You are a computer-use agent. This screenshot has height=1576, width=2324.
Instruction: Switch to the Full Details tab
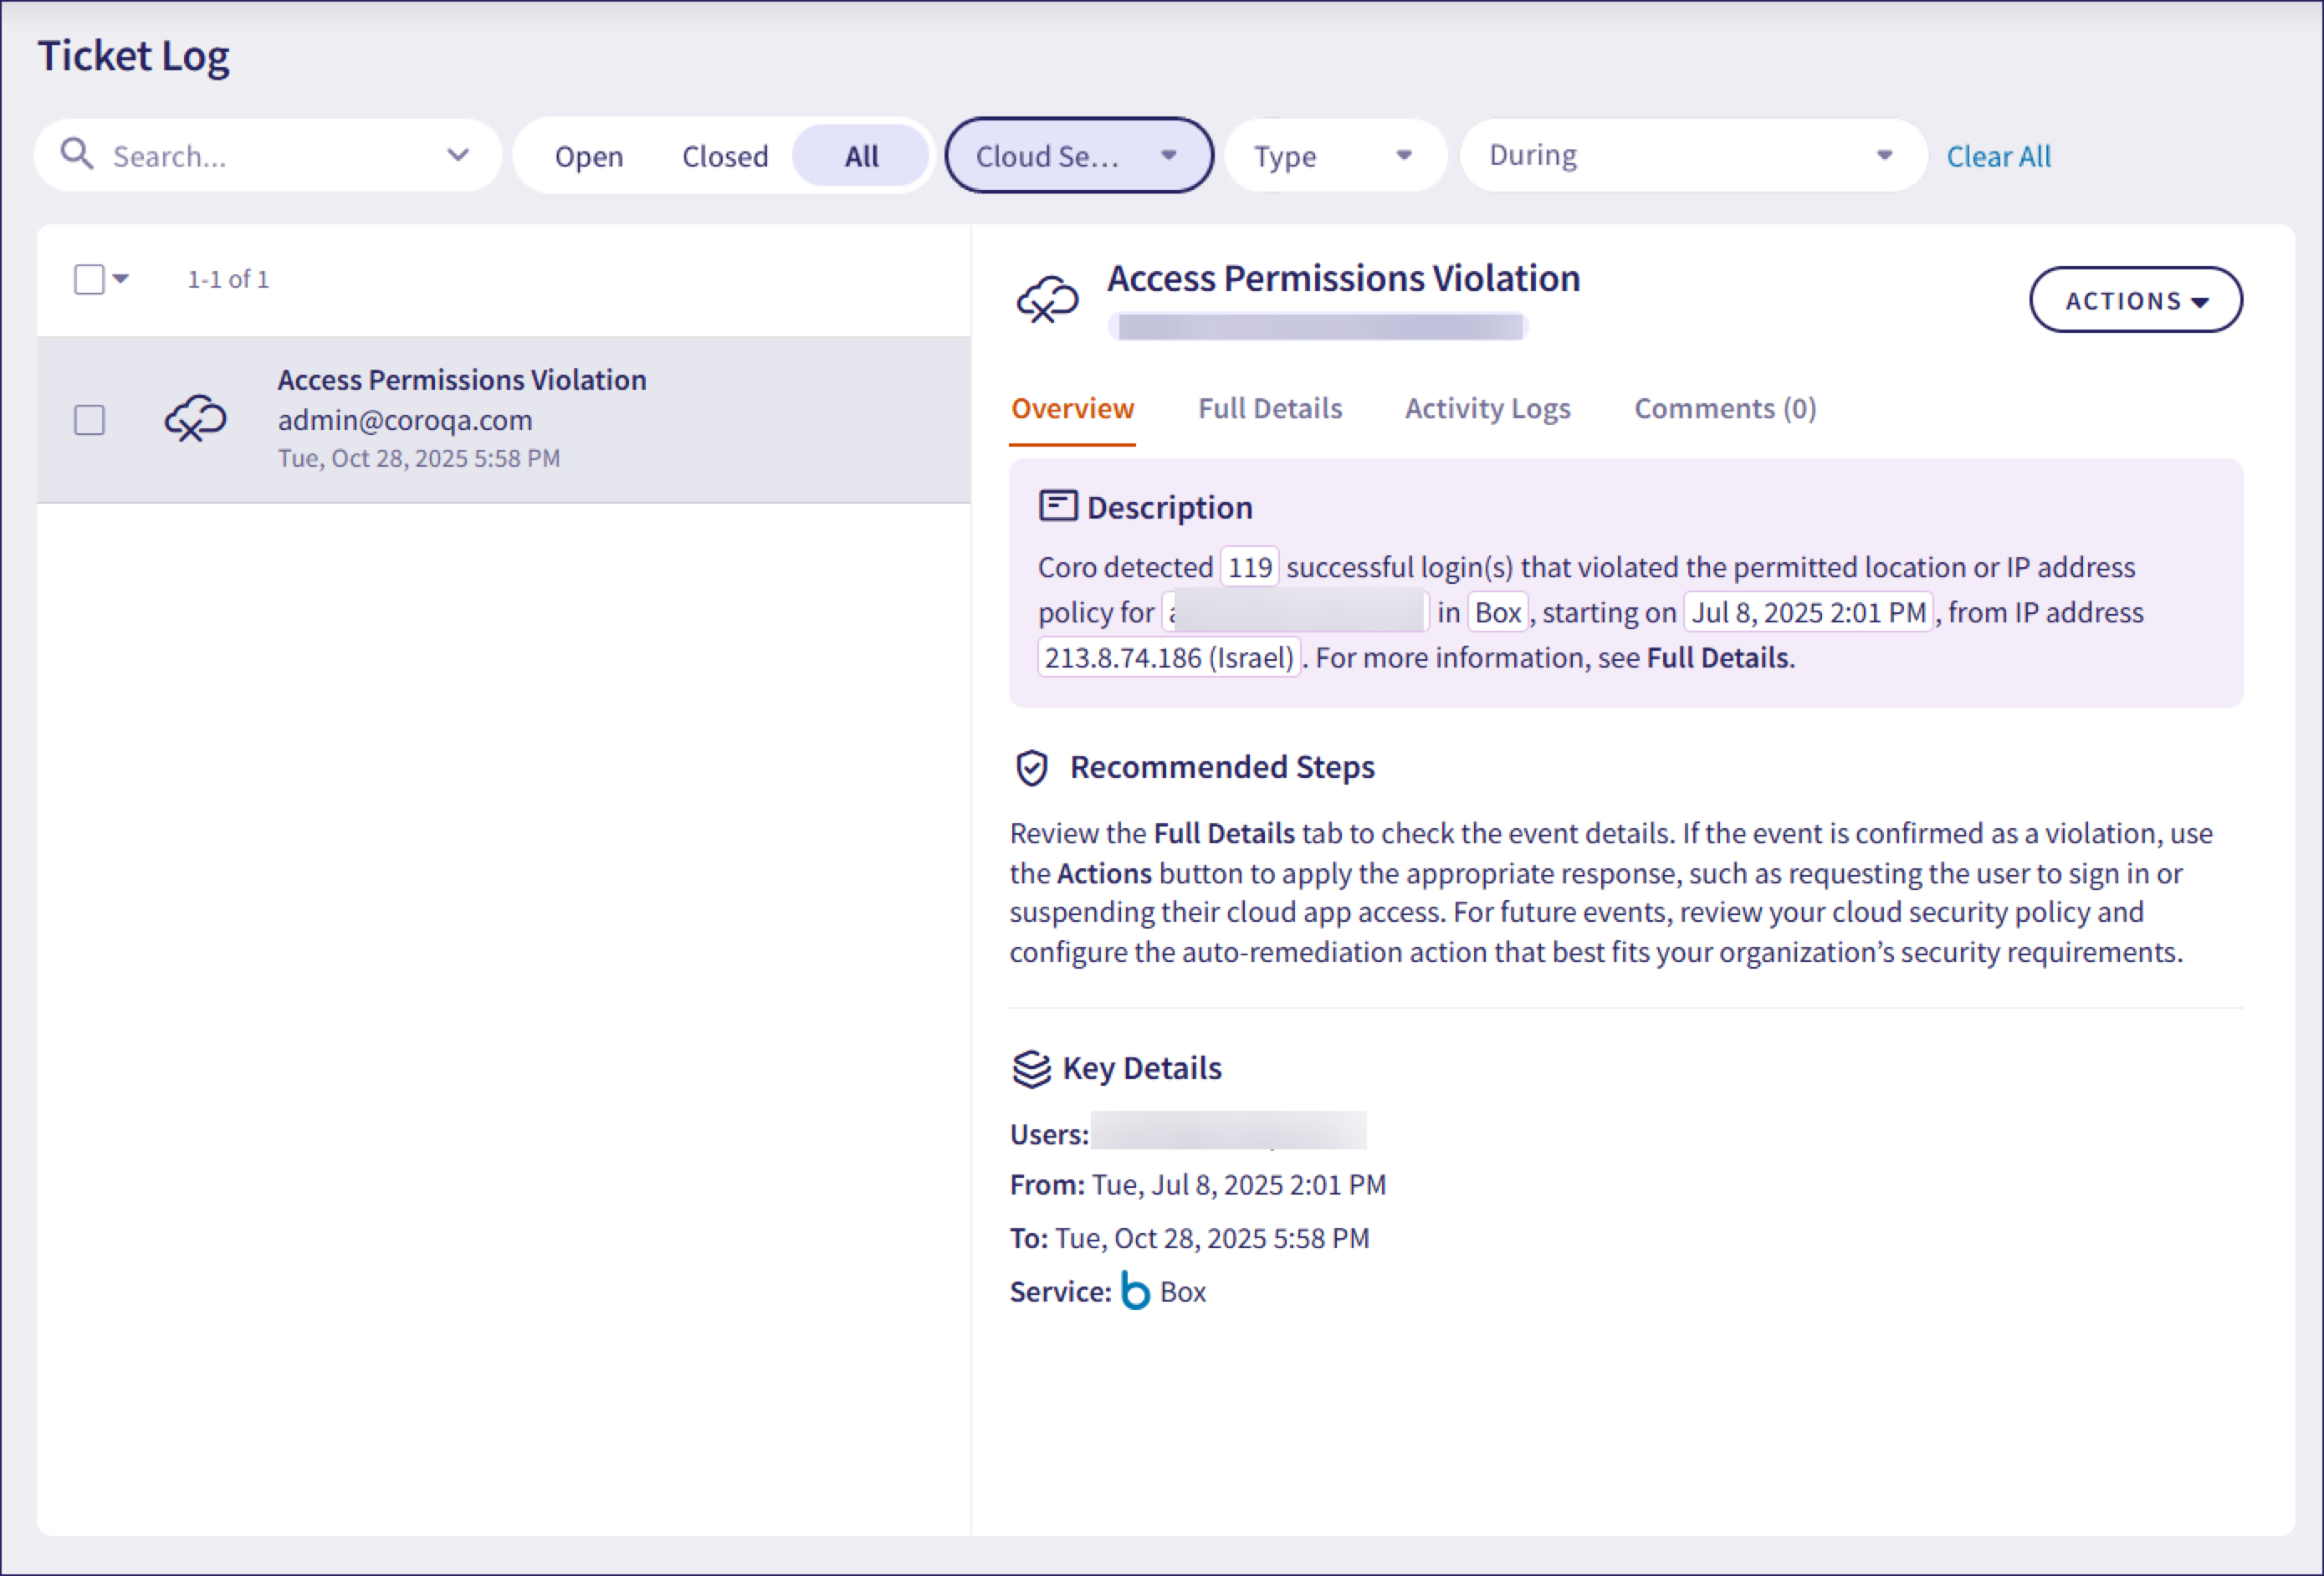click(1270, 408)
